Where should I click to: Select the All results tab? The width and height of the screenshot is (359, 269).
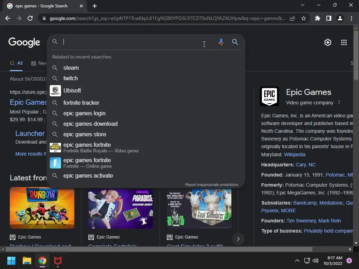click(16, 63)
